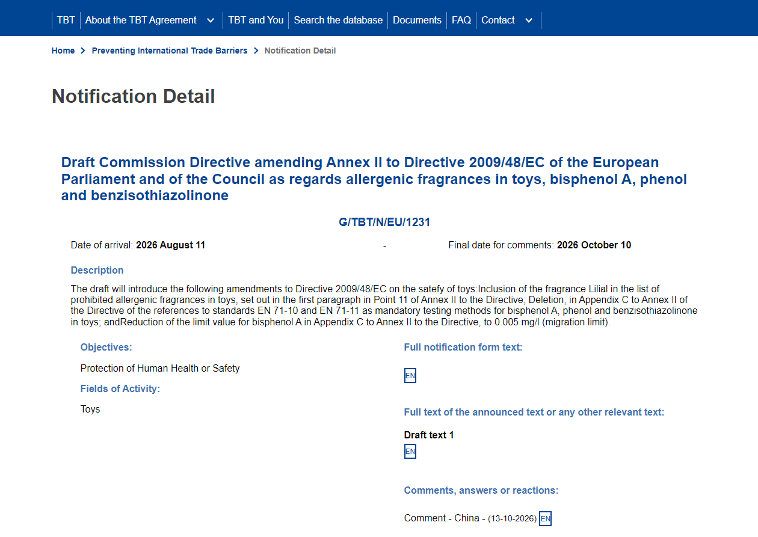758x537 pixels.
Task: Open the Contact menu item
Action: pos(498,20)
